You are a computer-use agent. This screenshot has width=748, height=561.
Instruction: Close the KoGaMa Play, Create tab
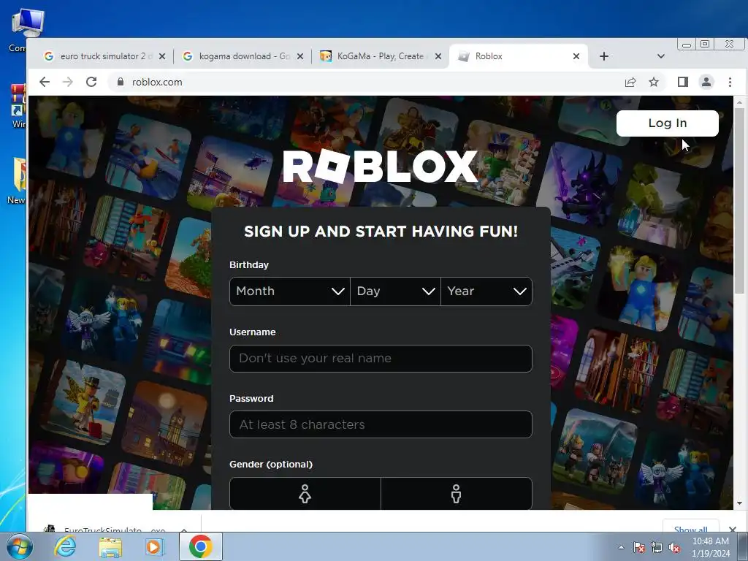click(438, 56)
